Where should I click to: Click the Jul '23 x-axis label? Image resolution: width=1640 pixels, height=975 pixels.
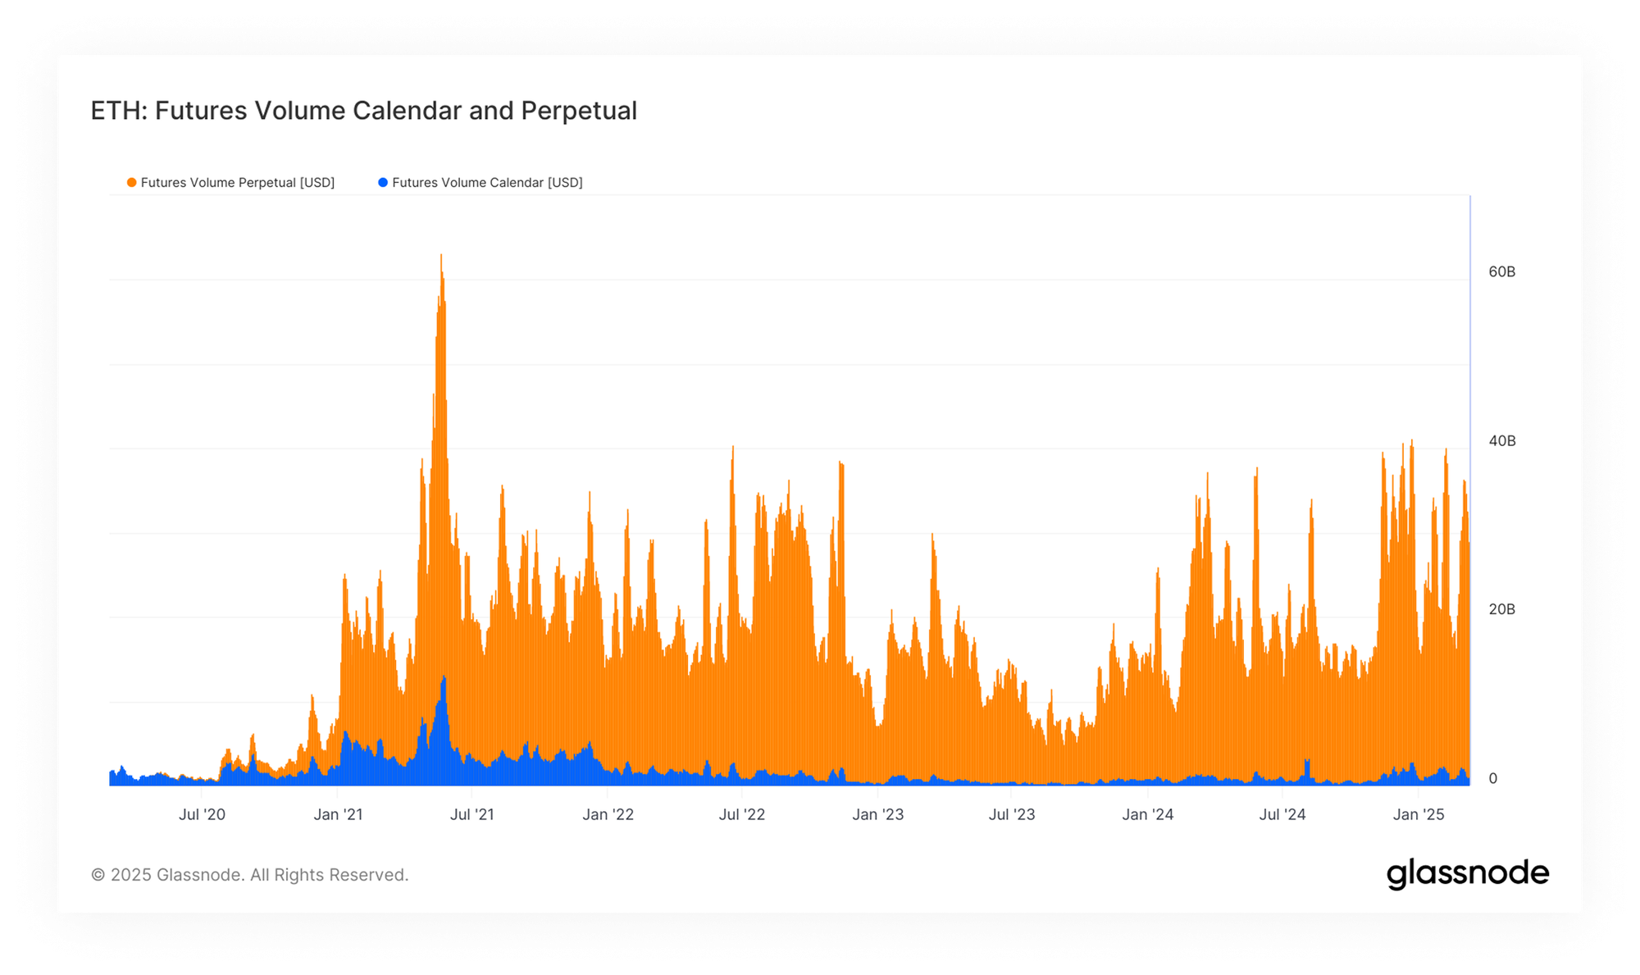(x=1012, y=814)
